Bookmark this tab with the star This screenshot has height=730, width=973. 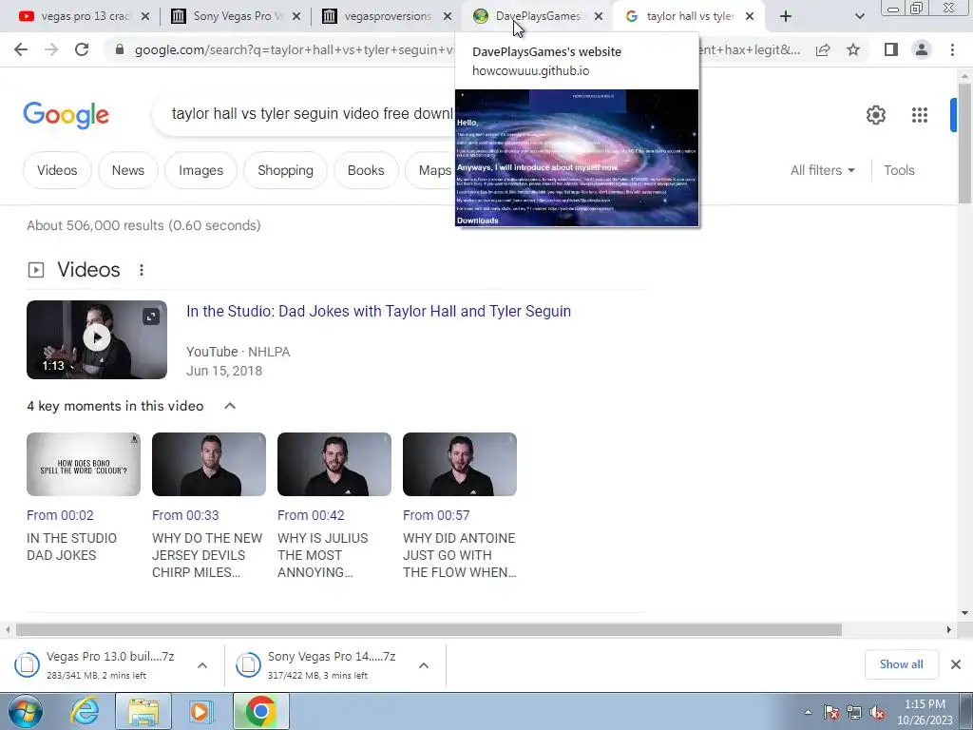tap(853, 49)
